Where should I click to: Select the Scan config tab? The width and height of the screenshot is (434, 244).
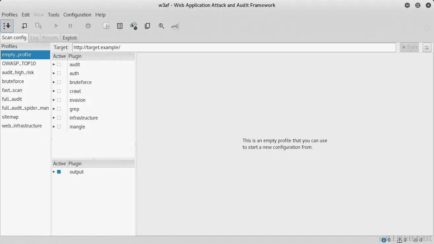(x=14, y=38)
